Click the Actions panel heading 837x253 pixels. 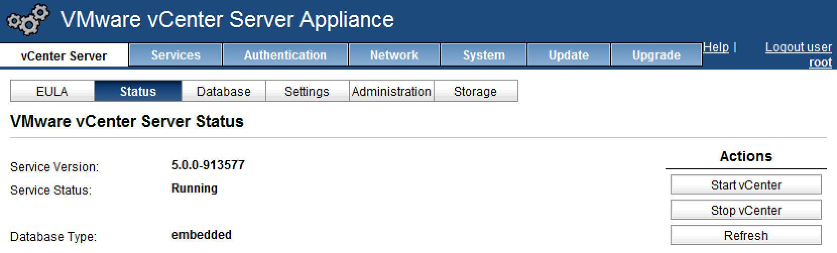pyautogui.click(x=746, y=156)
